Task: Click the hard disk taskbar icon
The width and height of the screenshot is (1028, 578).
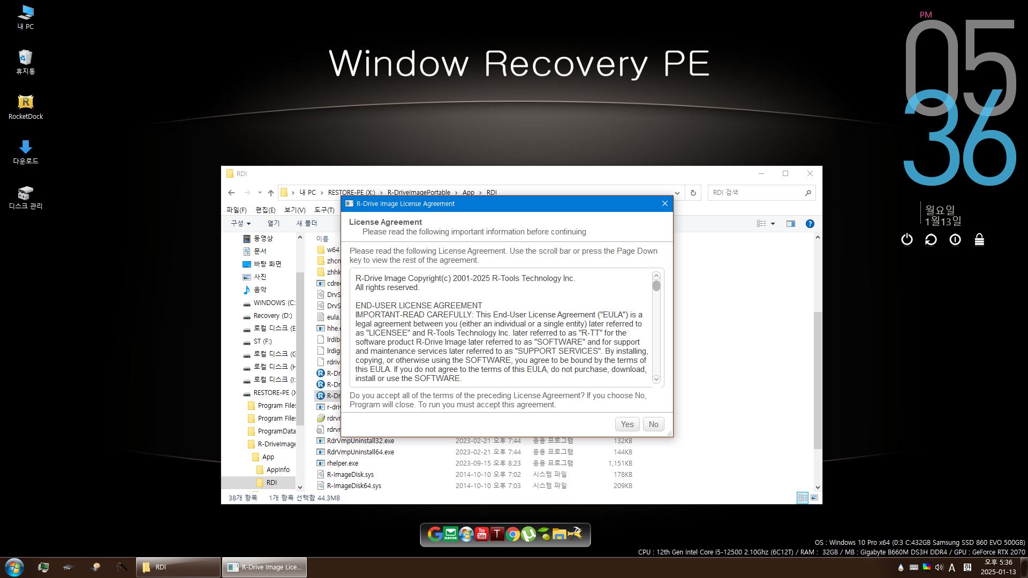Action: click(96, 567)
